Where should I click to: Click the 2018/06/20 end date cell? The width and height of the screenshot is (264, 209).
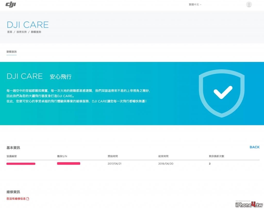(166, 164)
